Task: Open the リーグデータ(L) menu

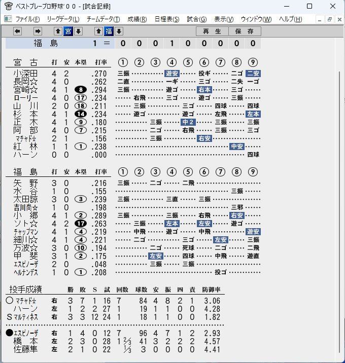Action: coord(63,19)
